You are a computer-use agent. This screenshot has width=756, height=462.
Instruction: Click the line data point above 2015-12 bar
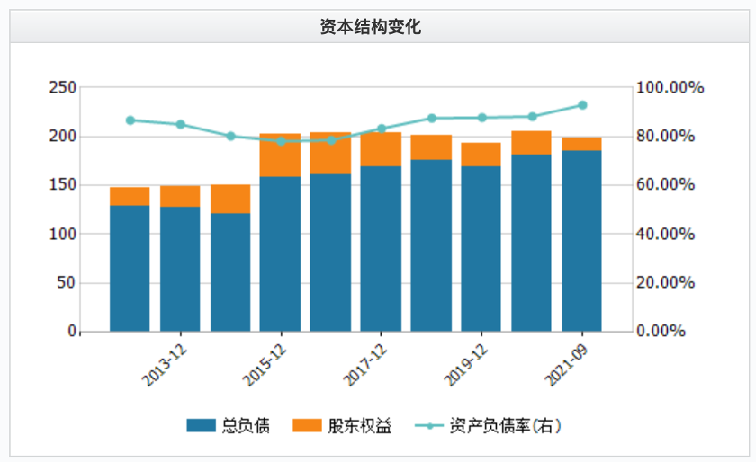point(281,141)
